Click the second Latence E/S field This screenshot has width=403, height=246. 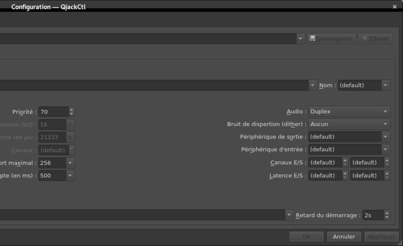coord(367,175)
